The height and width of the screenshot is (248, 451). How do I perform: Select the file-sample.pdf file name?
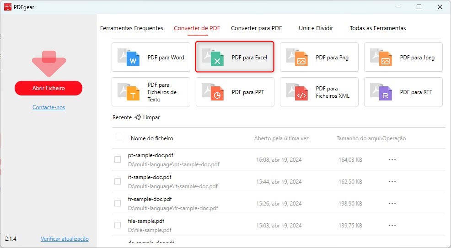[146, 221]
